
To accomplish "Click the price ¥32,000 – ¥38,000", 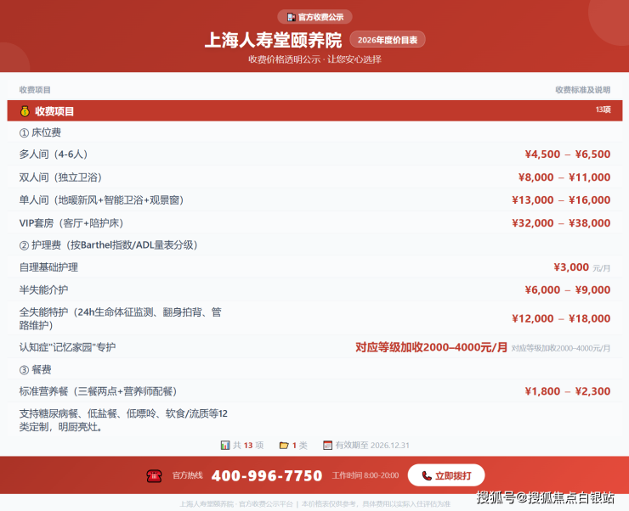I will (x=561, y=222).
